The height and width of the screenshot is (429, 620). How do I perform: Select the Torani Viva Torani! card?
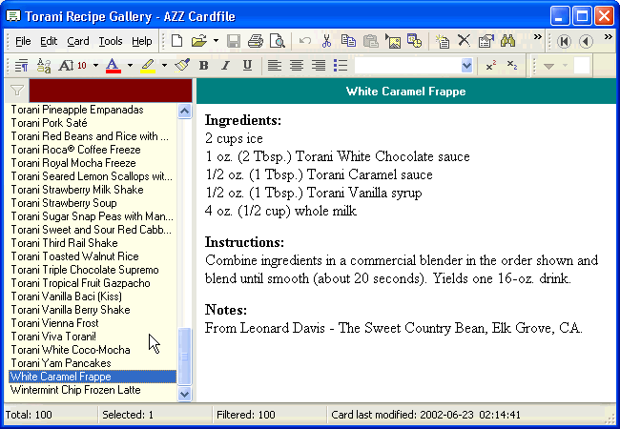pos(93,337)
